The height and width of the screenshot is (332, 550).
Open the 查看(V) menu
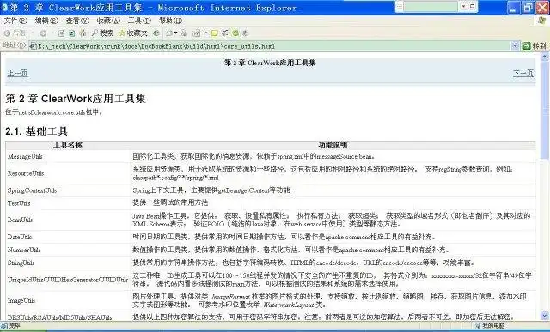[77, 21]
